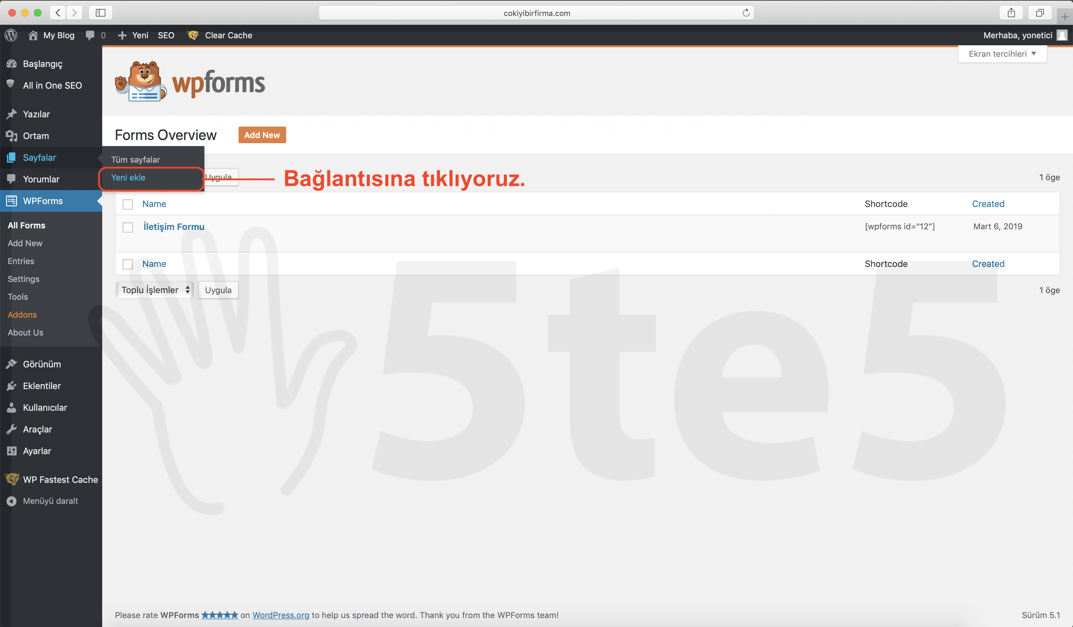
Task: Tick the İletişim Formu row checkbox
Action: (128, 227)
